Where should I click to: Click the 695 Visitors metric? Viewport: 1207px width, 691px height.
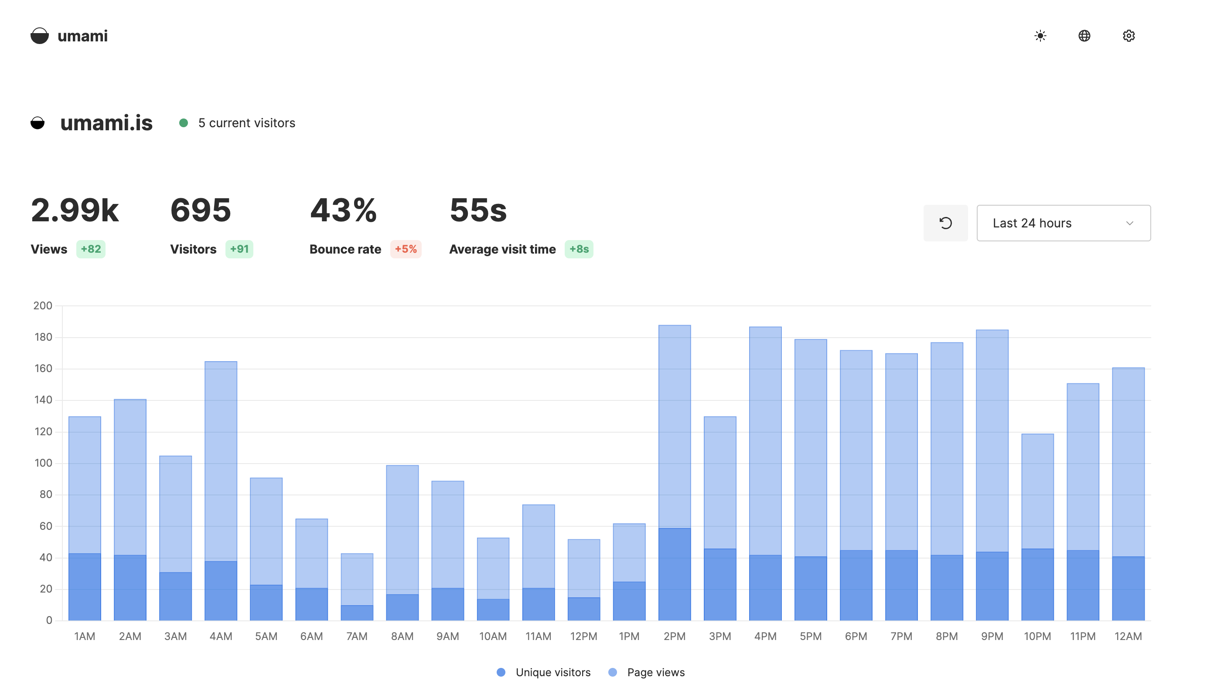[x=201, y=210]
